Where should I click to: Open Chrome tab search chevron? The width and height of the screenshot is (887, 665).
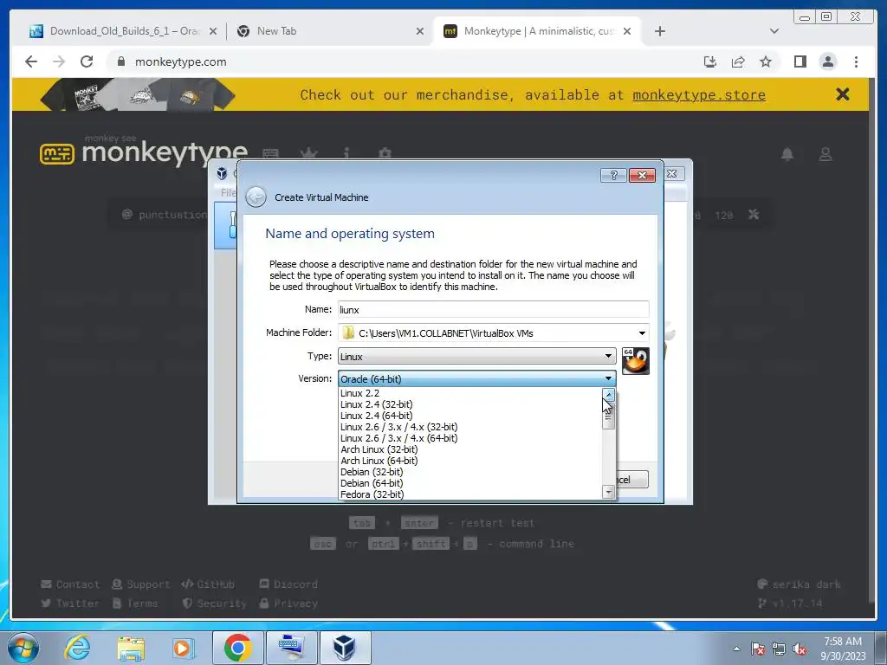[x=774, y=31]
